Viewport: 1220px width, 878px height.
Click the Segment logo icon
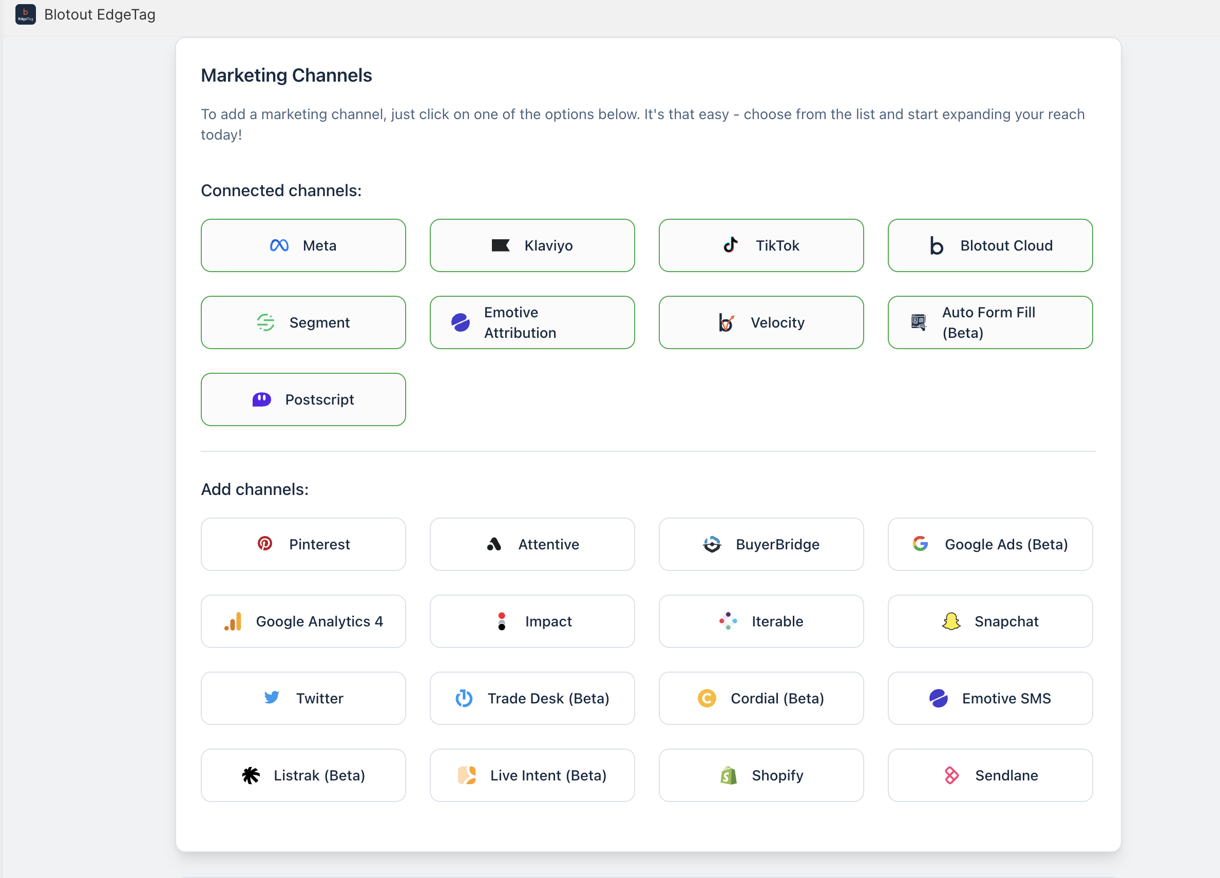(266, 323)
